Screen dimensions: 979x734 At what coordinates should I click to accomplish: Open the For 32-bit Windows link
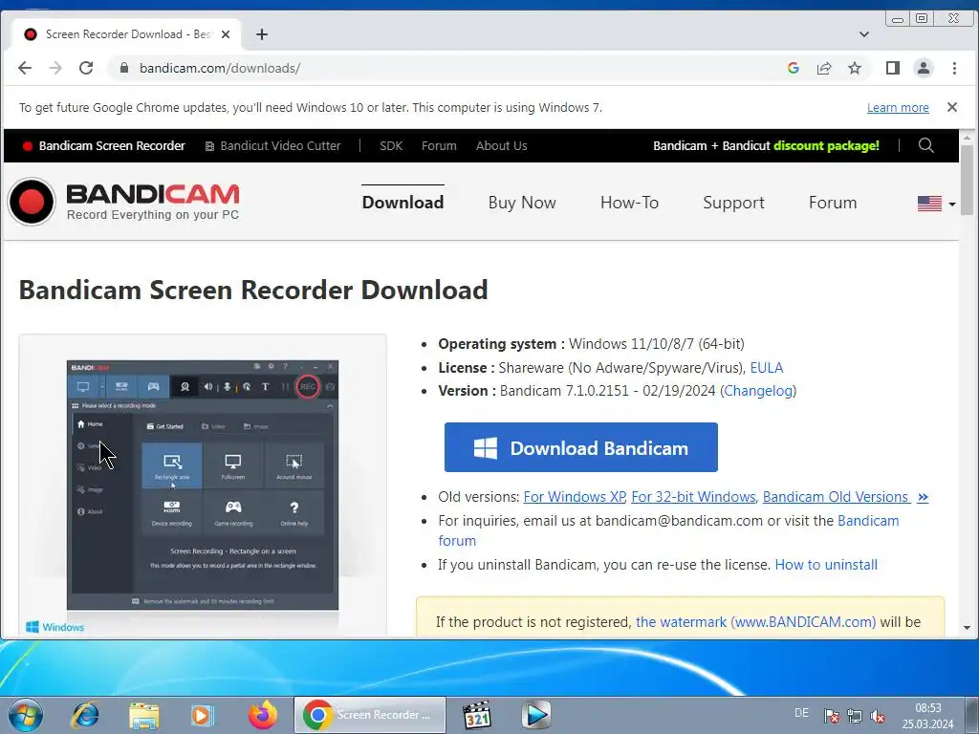[x=693, y=497]
